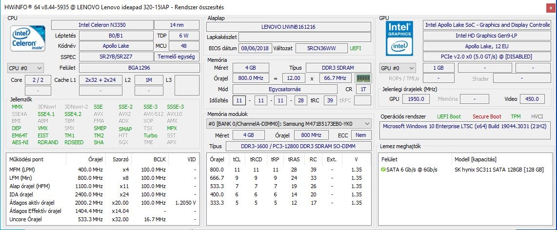The height and width of the screenshot is (230, 557).
Task: Open the CPU #0 selector dropdown
Action: (x=25, y=68)
